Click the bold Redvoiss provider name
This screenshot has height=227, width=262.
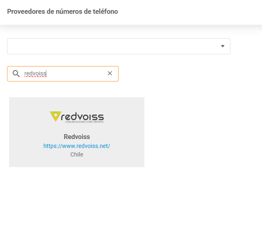click(77, 137)
